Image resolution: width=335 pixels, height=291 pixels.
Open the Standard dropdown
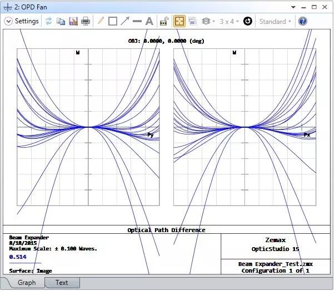pos(275,21)
